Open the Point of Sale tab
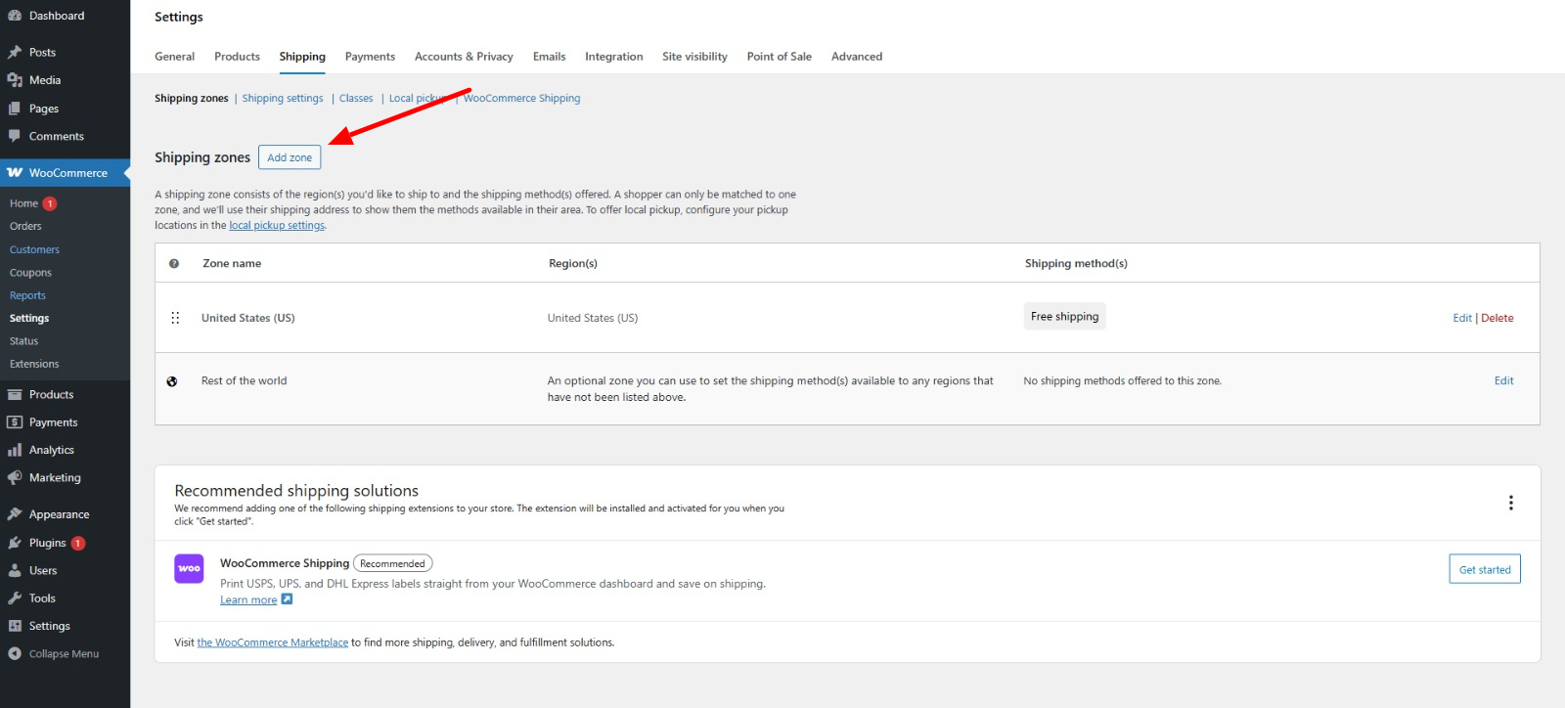Screen dimensions: 1565x708 pos(780,57)
